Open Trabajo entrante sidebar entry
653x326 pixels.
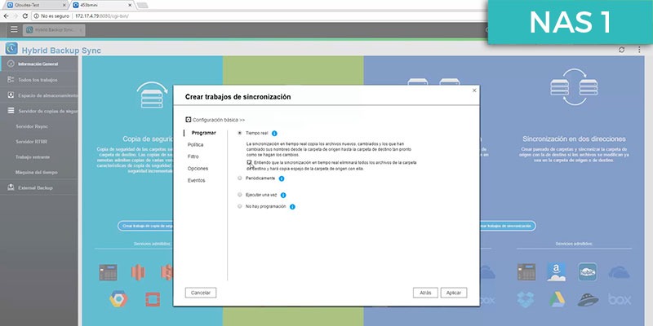coord(33,157)
